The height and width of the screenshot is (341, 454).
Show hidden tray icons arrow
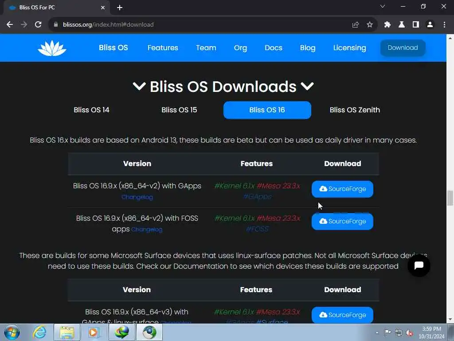click(x=377, y=333)
